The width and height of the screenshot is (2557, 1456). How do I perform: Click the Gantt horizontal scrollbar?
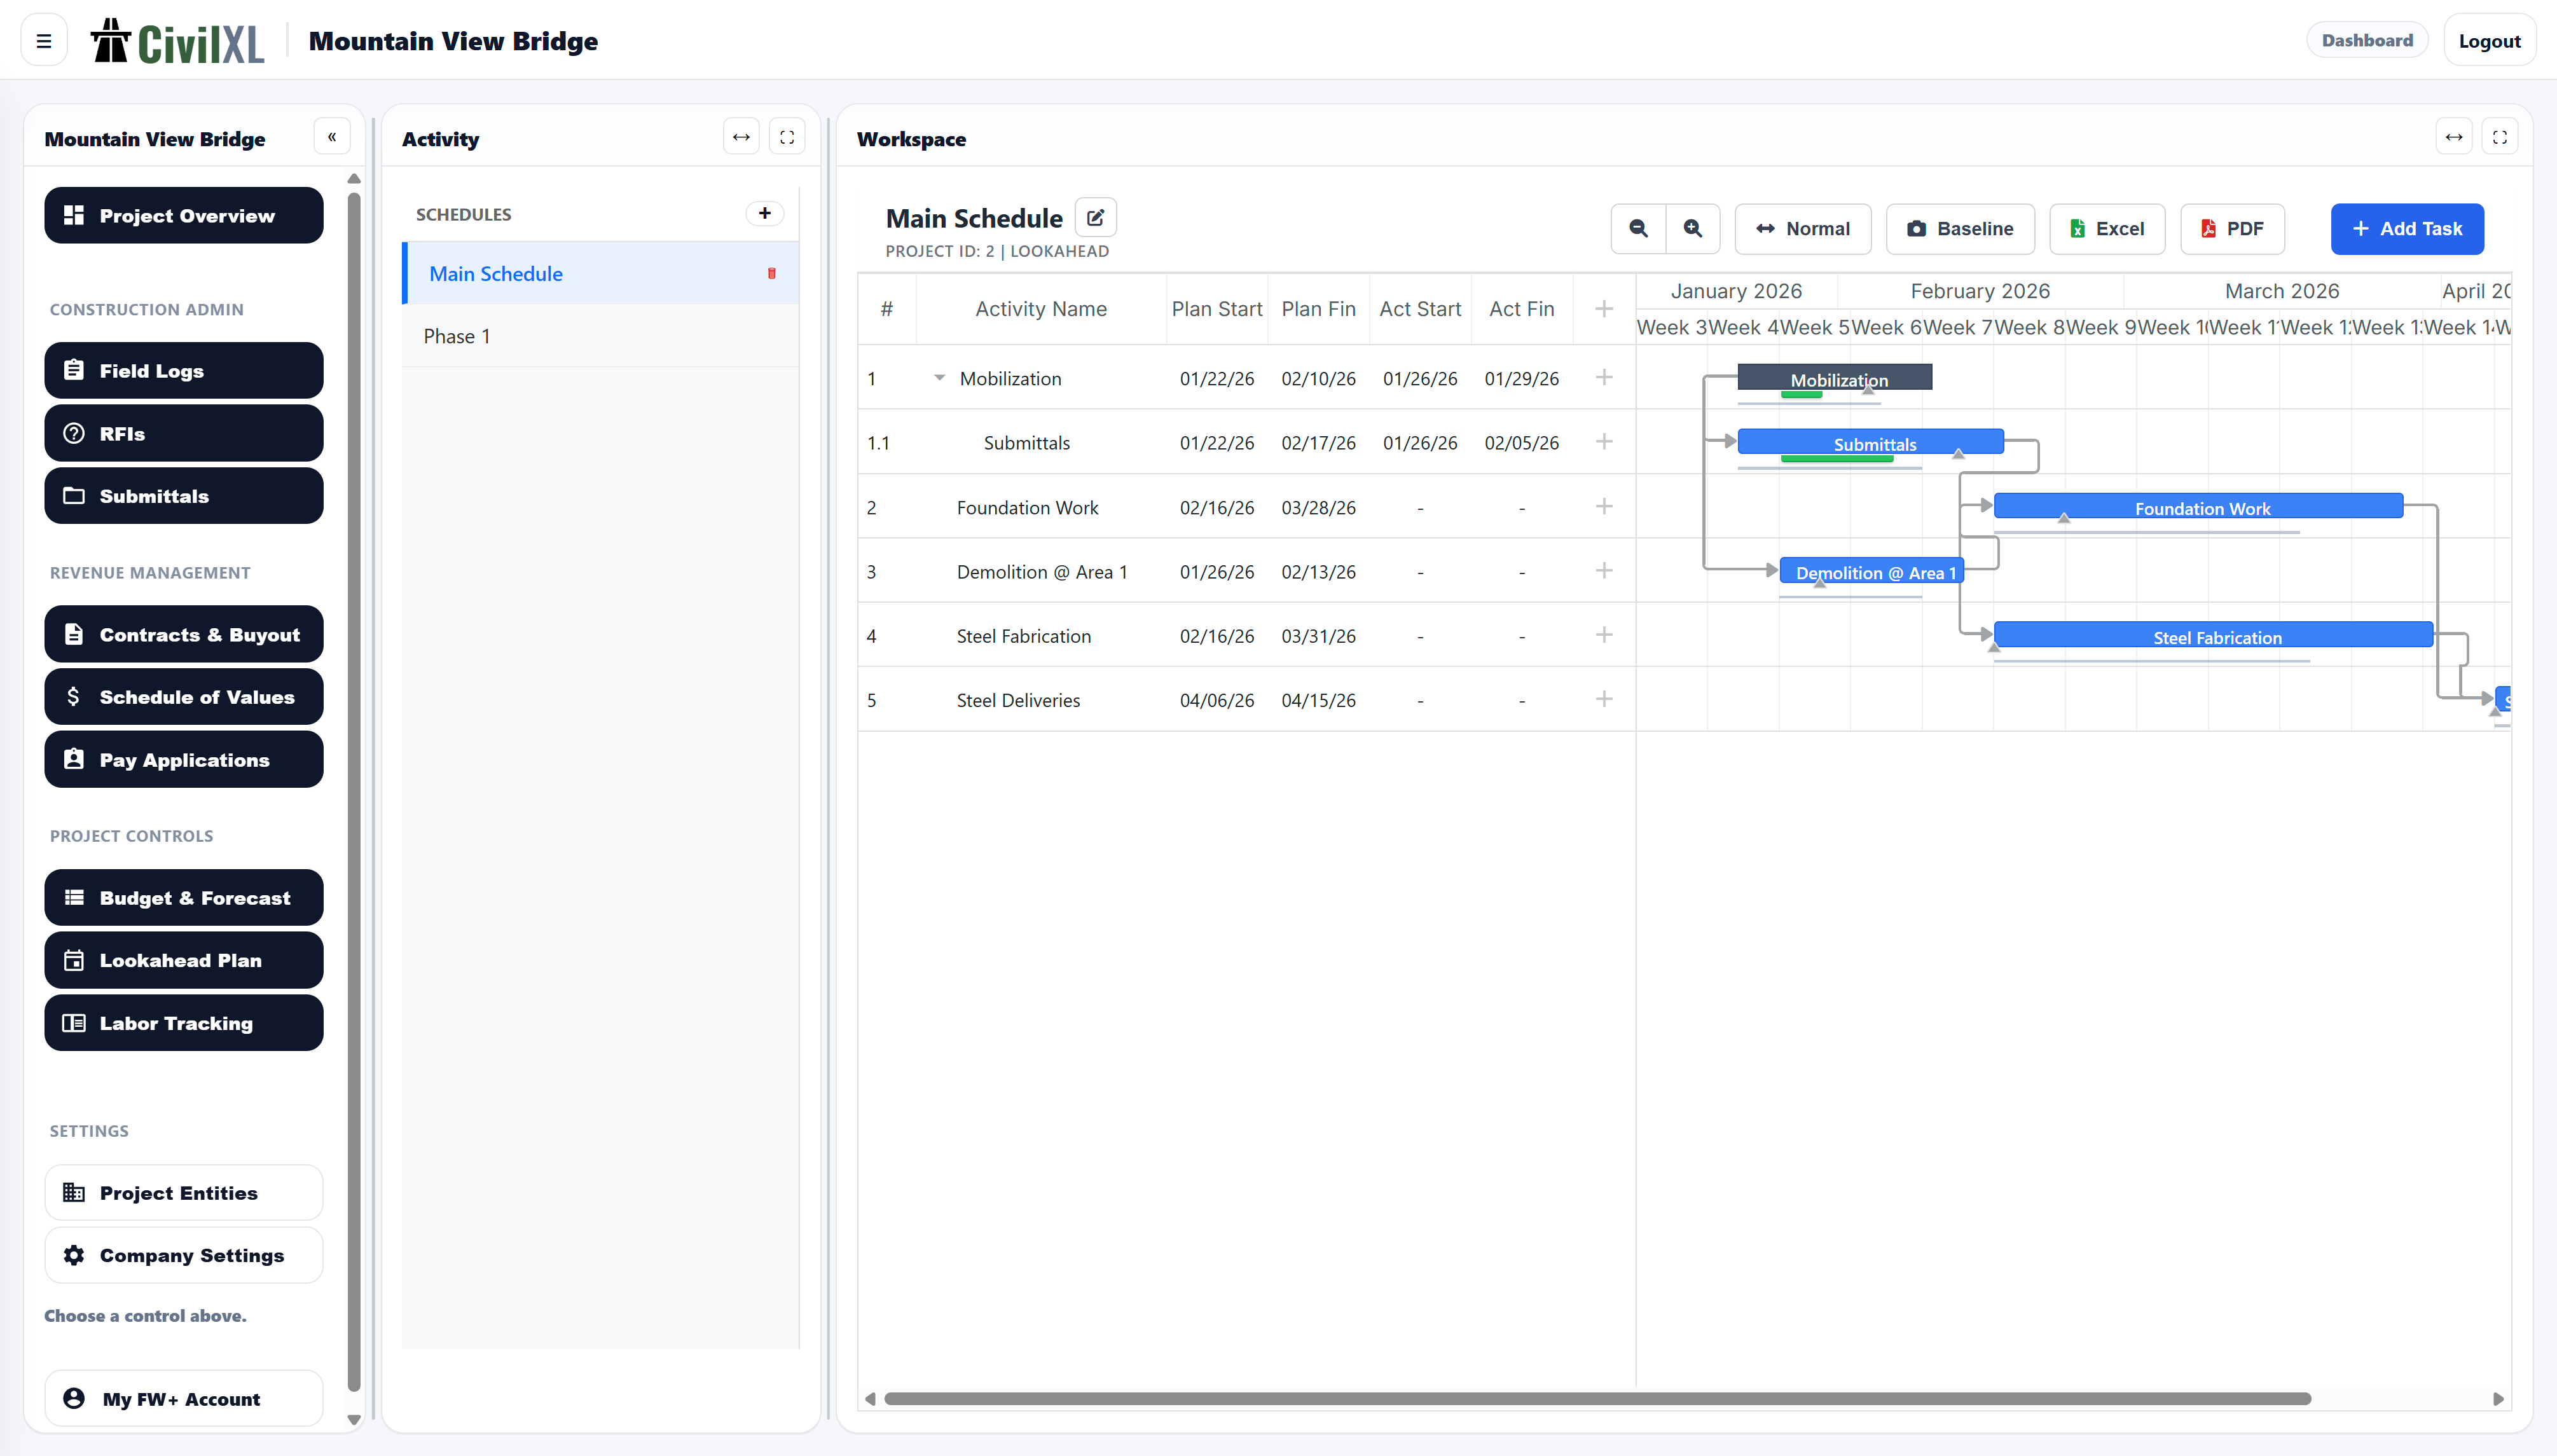click(x=1596, y=1398)
